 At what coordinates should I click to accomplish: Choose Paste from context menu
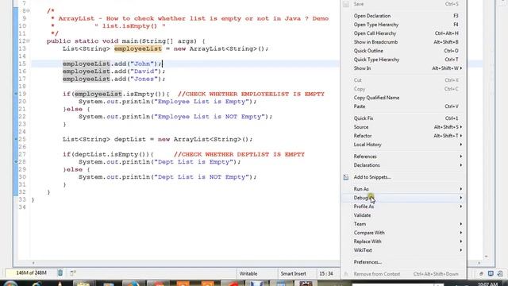tap(403, 106)
